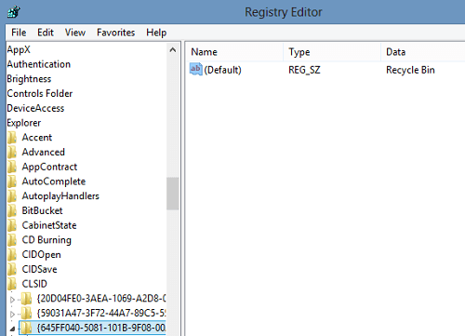This screenshot has width=465, height=336.
Task: Select the CIDSave key label
Action: coord(39,269)
